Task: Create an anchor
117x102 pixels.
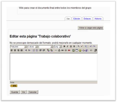Action: tap(59, 50)
